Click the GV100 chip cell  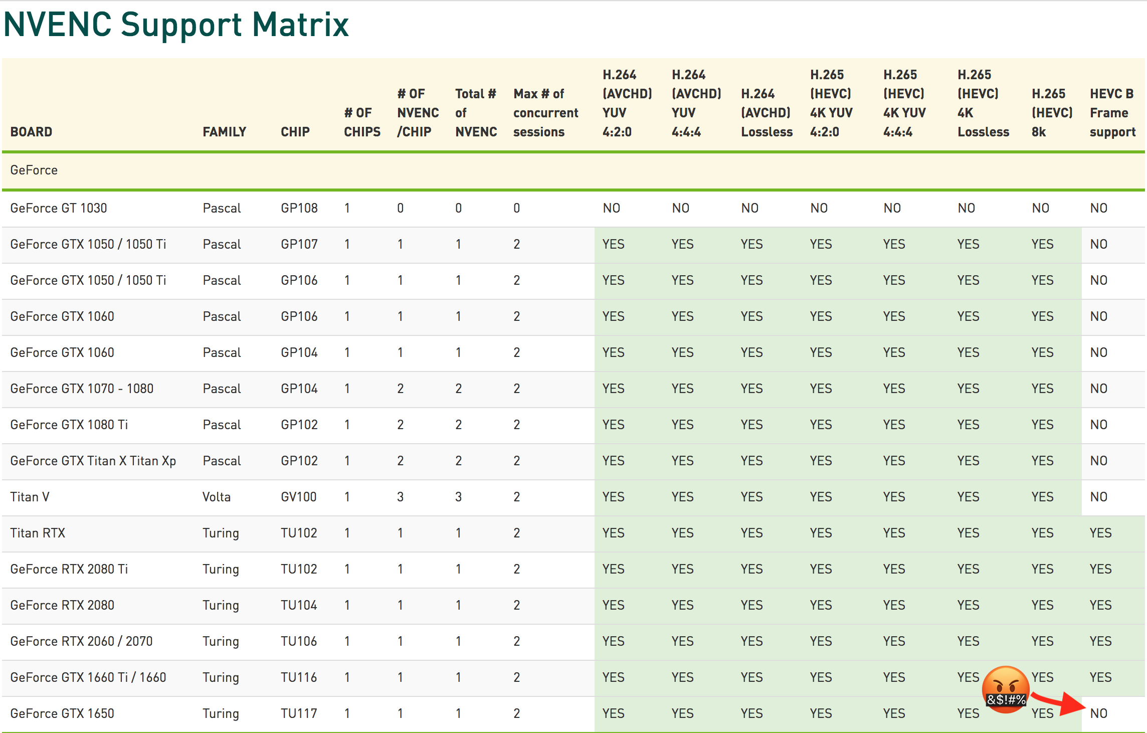pyautogui.click(x=299, y=497)
